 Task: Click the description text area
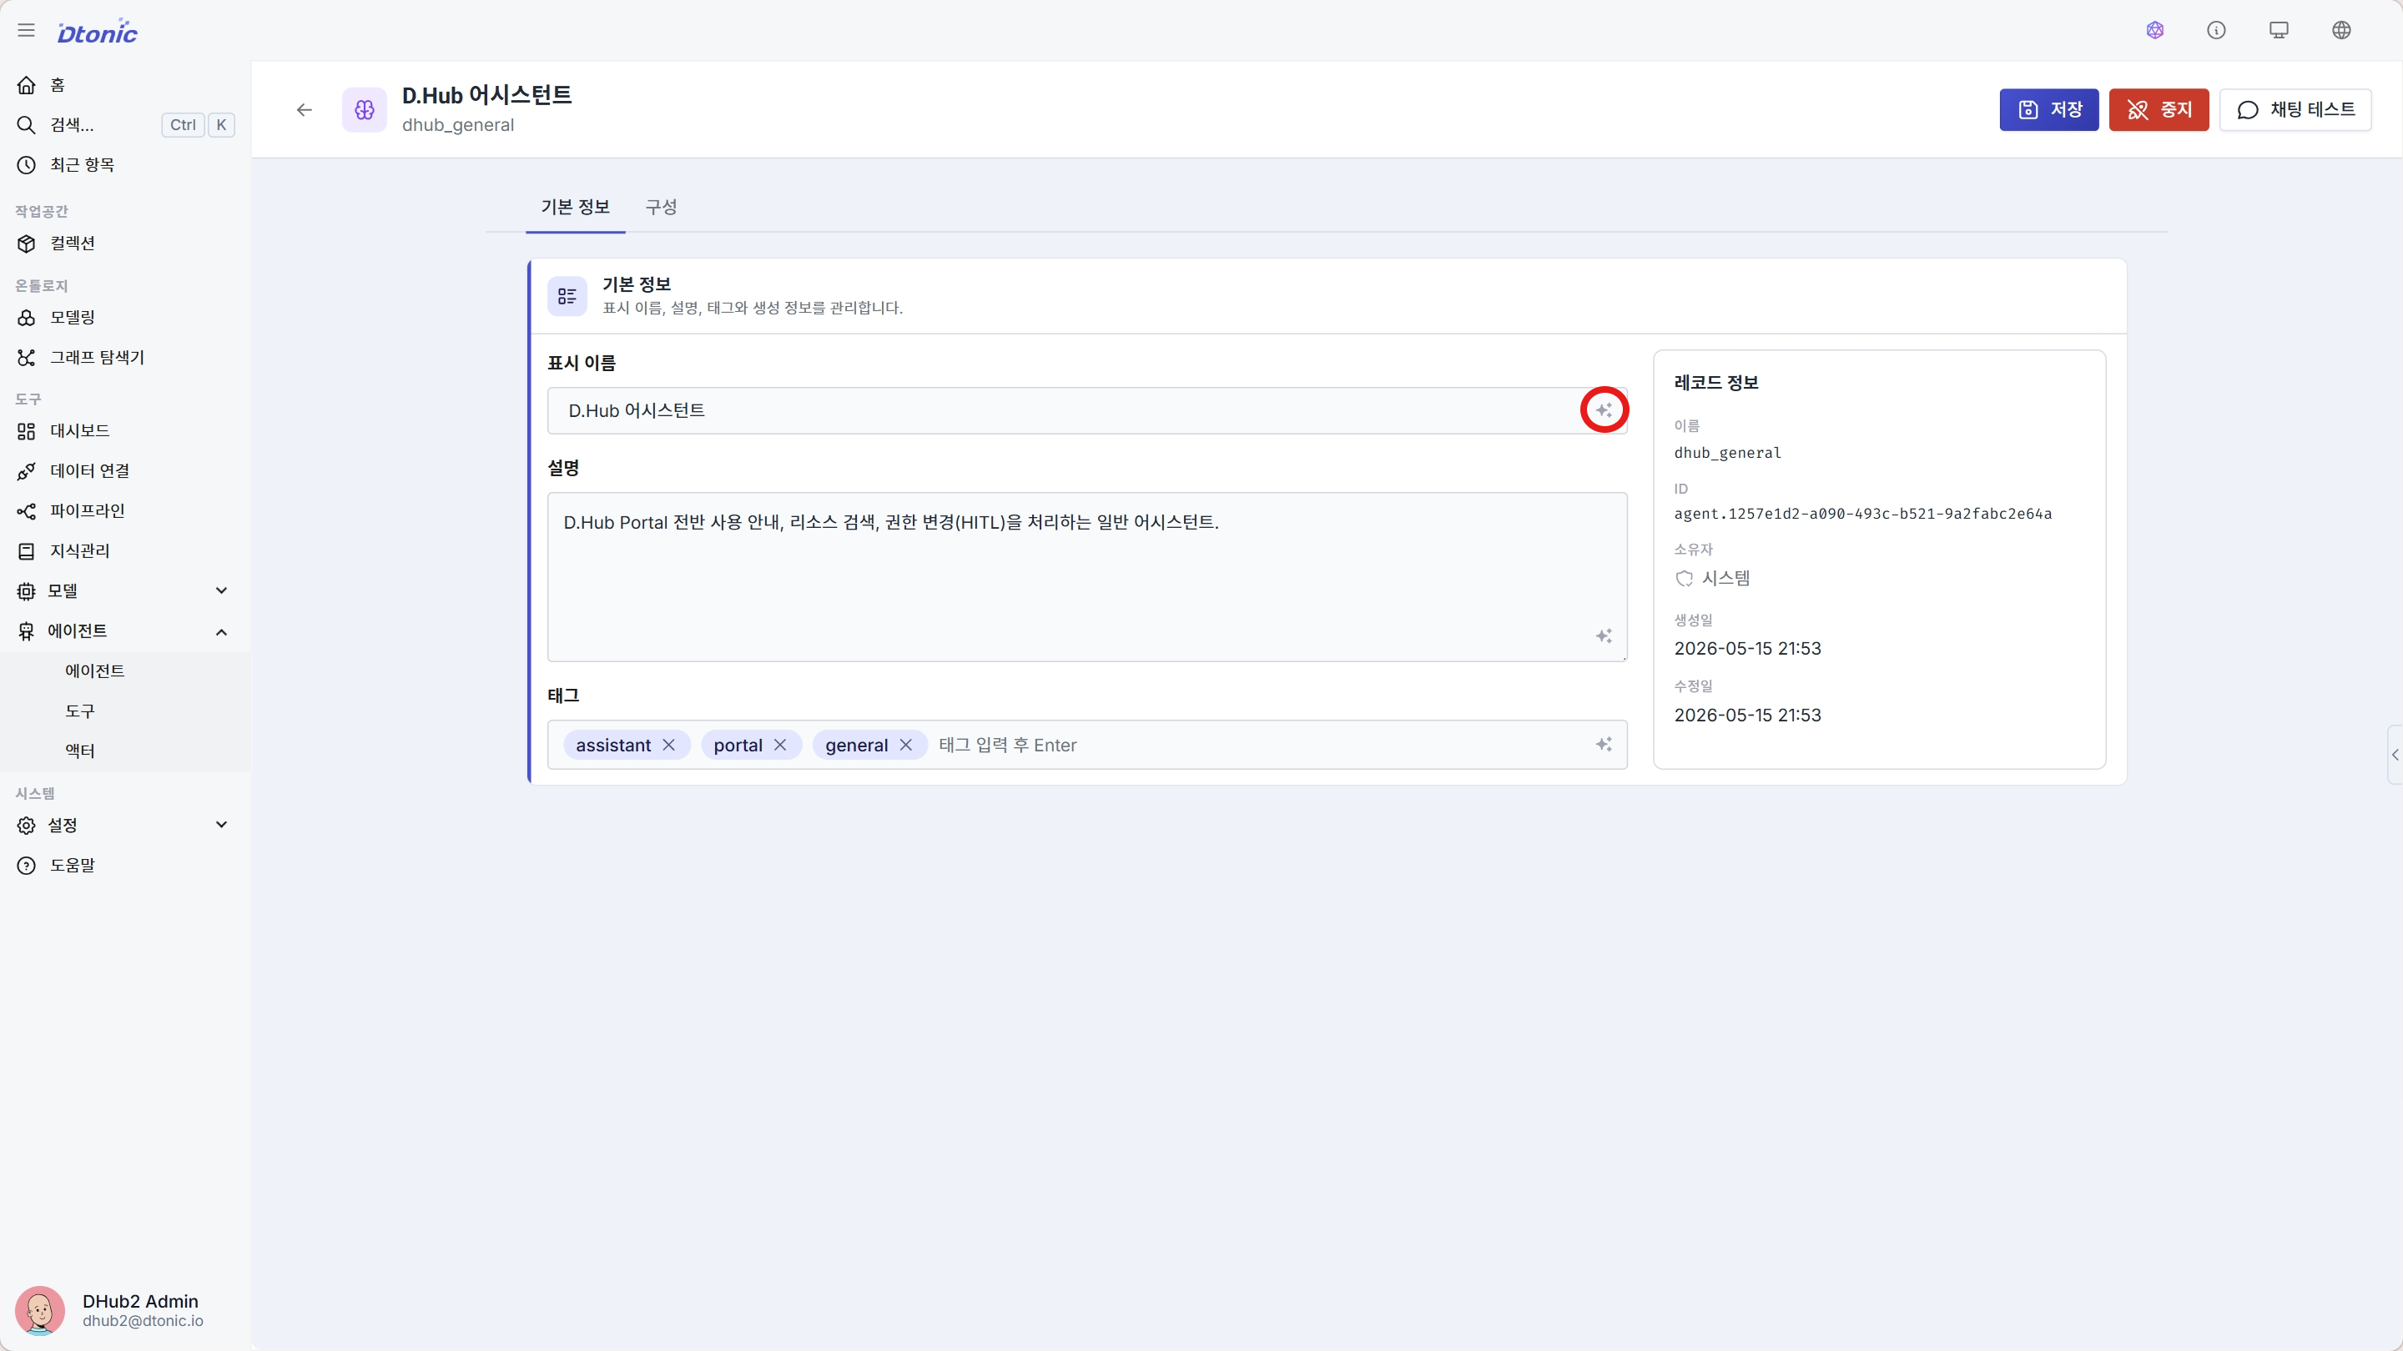[1088, 576]
